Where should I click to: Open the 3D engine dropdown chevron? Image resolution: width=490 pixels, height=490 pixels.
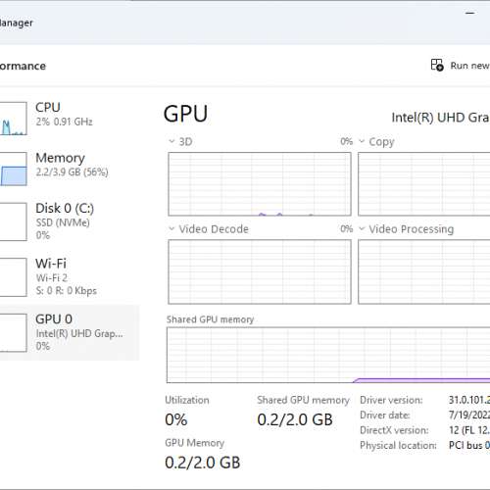tap(171, 141)
